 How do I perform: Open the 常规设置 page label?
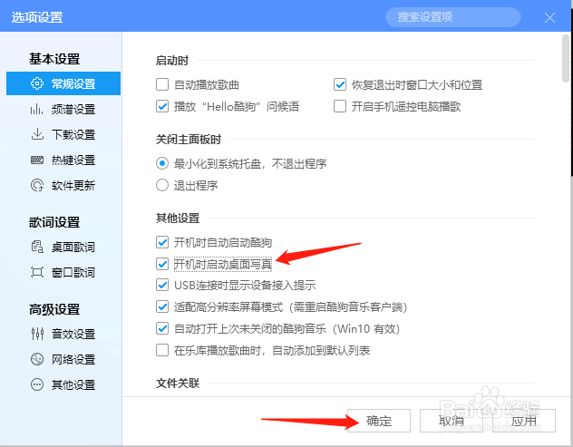click(x=73, y=83)
